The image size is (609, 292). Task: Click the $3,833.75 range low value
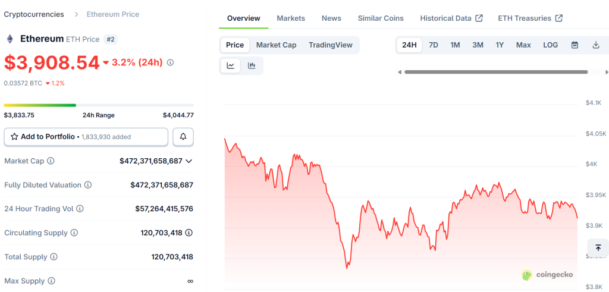coord(19,115)
